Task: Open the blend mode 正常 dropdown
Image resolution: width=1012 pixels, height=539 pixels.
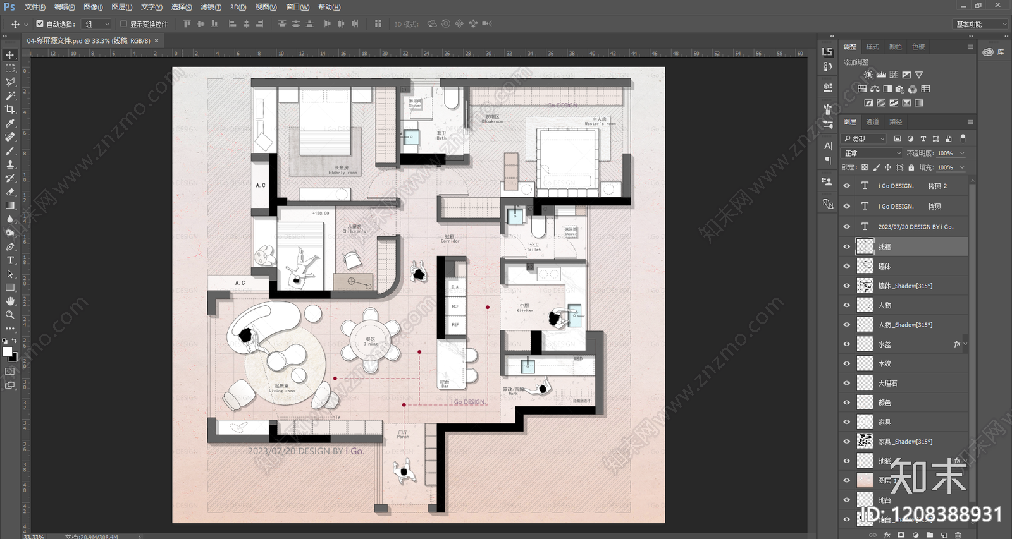Action: pos(872,153)
